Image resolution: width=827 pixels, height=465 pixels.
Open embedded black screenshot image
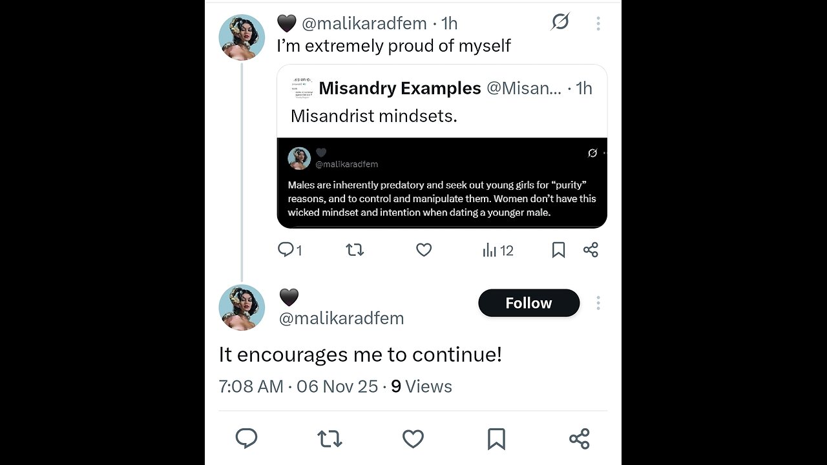coord(442,183)
